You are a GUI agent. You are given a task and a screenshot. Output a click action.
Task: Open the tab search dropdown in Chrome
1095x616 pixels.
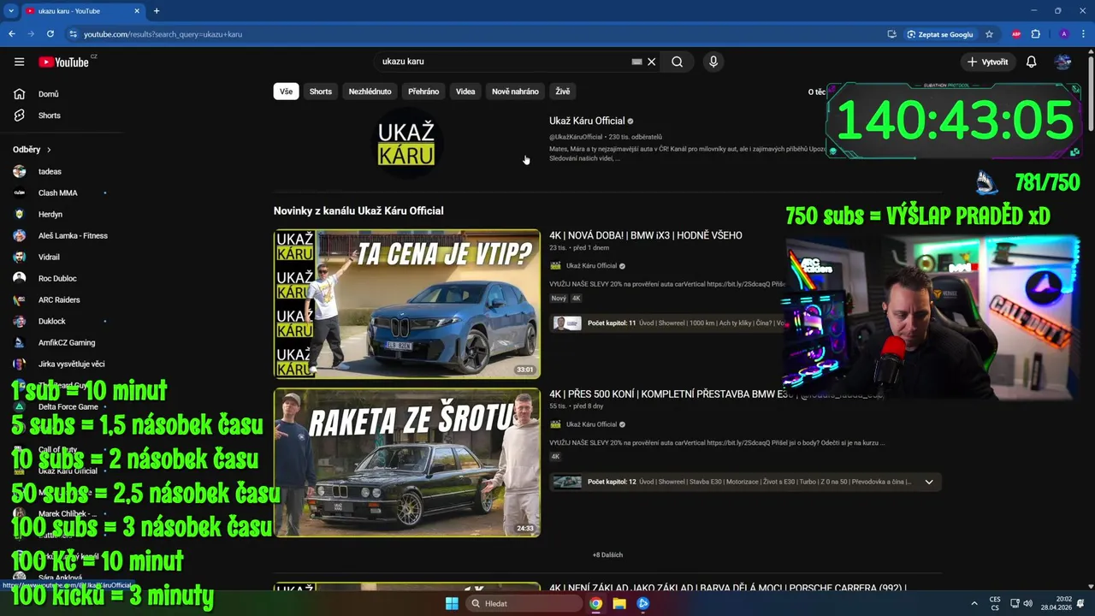point(11,11)
